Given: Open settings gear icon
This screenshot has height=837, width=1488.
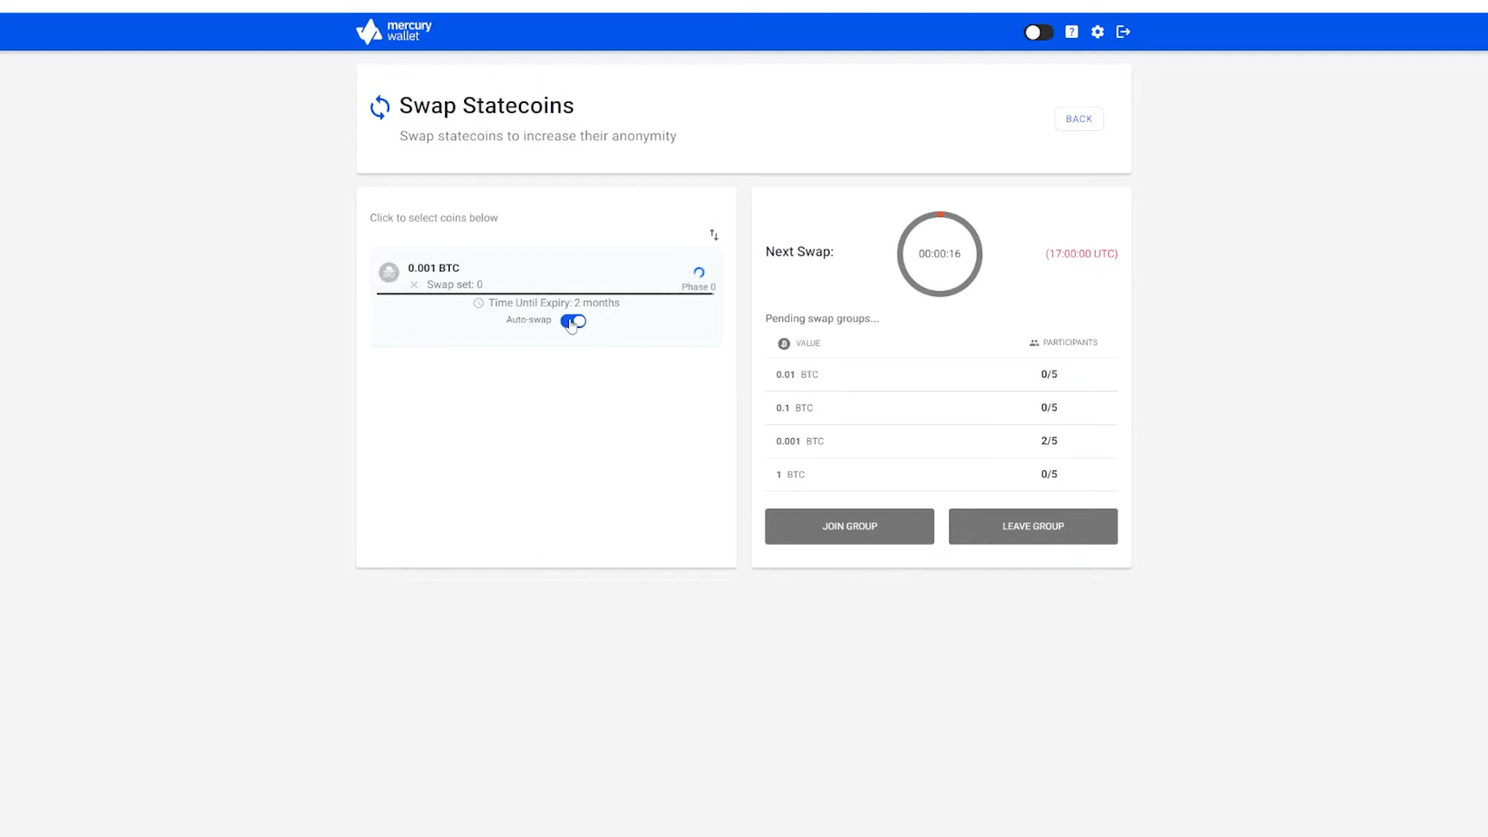Looking at the screenshot, I should (x=1097, y=32).
